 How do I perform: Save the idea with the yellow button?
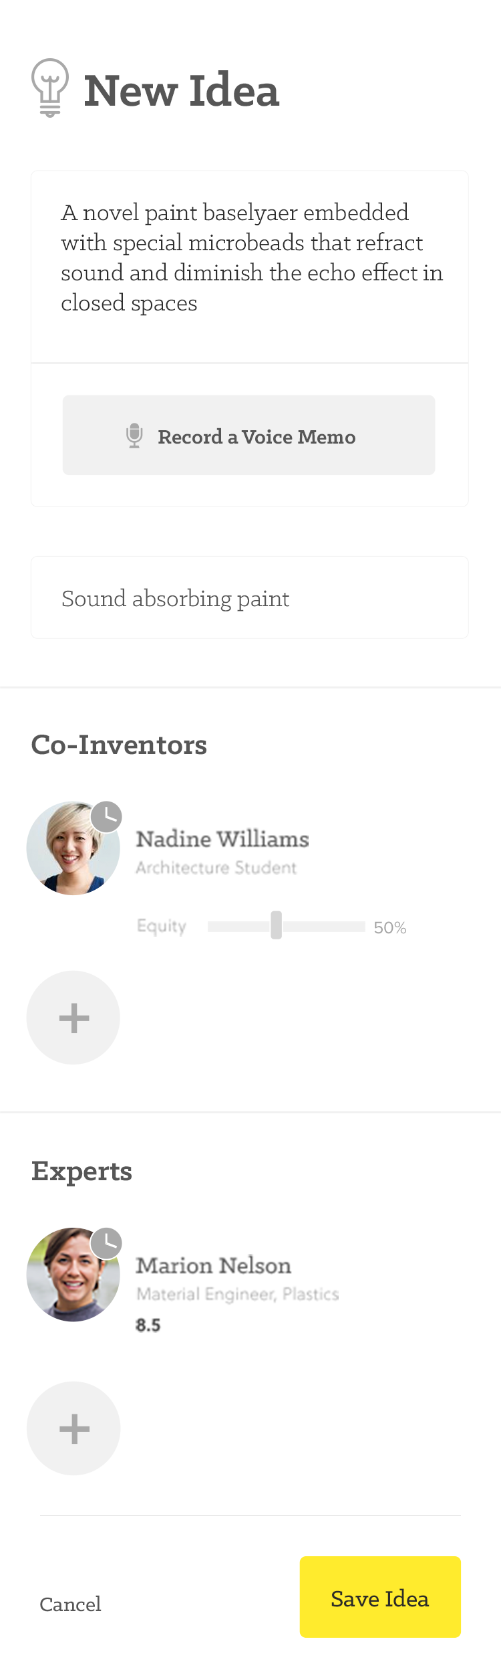380,1597
